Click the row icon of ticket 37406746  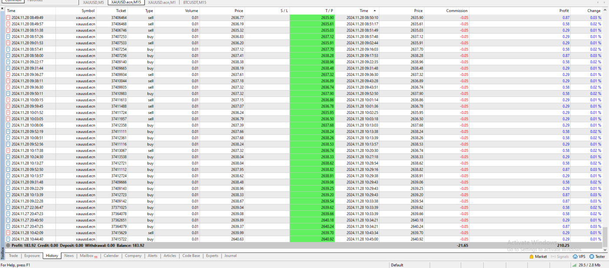(x=8, y=30)
